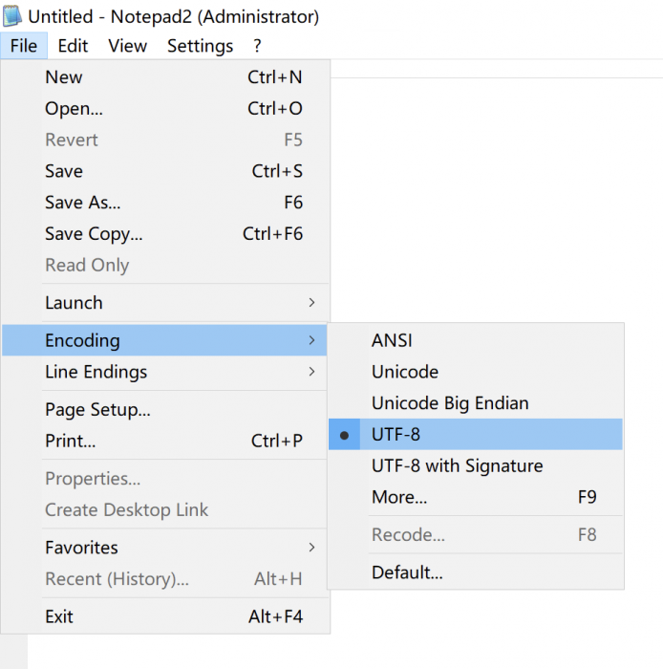Toggle the Read Only entry

pos(165,265)
